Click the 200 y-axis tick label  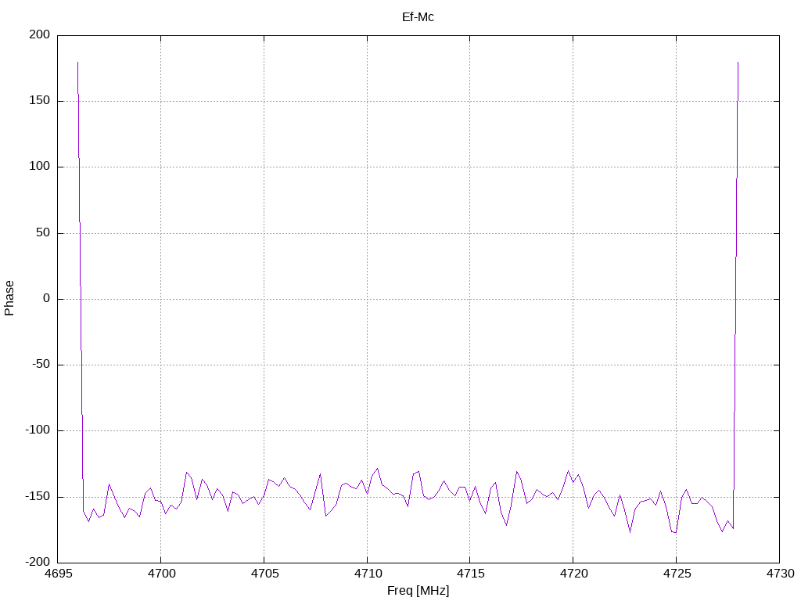40,34
